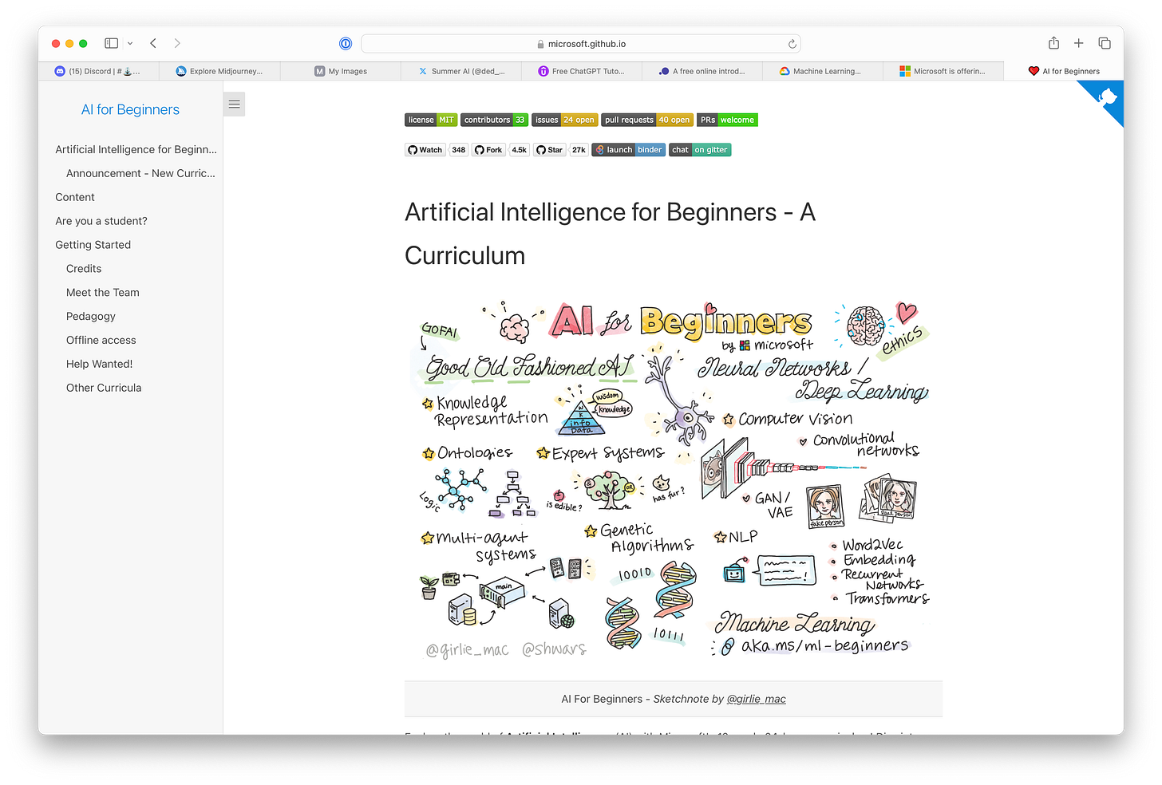Click the issues 24 open badge

tap(565, 120)
